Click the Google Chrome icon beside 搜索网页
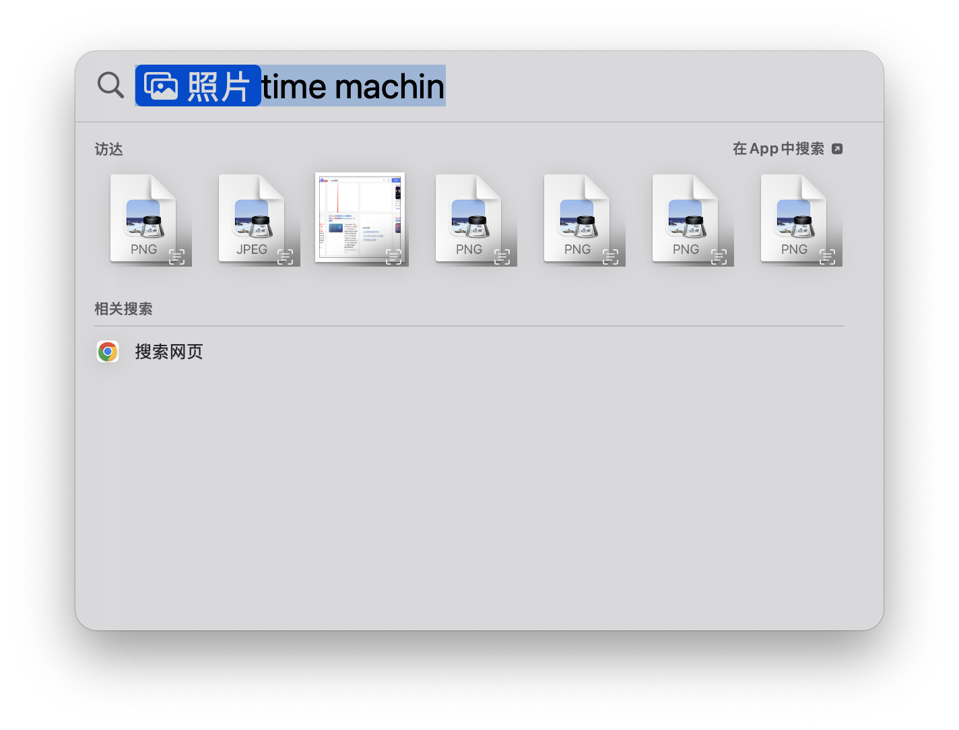959x730 pixels. (108, 351)
